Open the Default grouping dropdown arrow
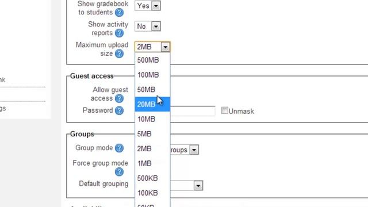 198,186
